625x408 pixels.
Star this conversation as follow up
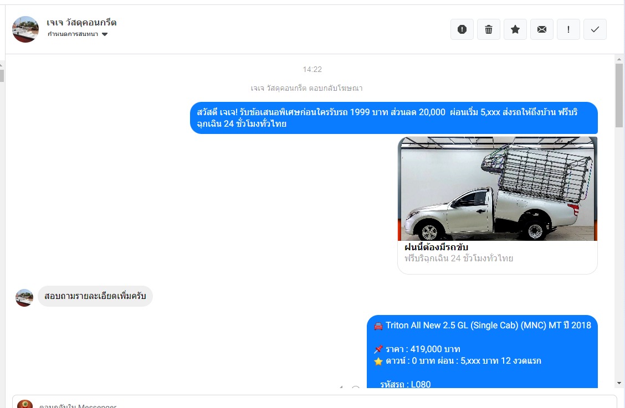pos(515,29)
